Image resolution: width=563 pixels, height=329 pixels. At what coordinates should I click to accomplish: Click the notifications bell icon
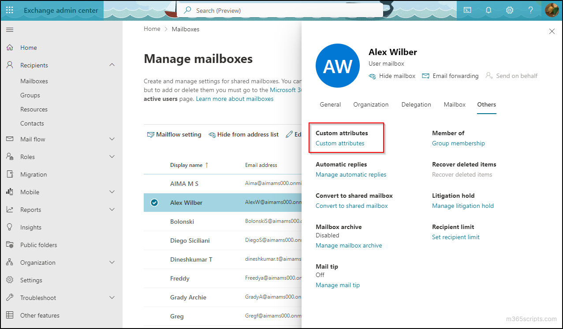488,10
